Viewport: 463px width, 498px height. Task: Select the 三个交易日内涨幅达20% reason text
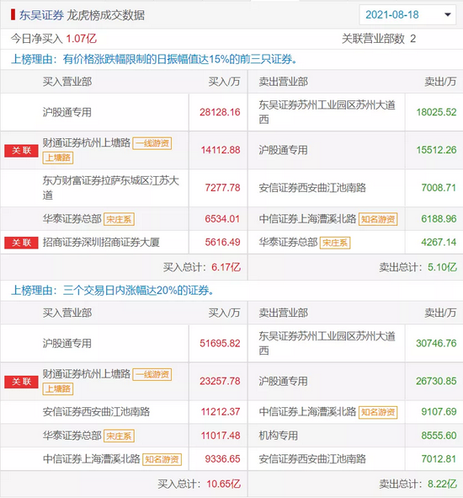(113, 291)
